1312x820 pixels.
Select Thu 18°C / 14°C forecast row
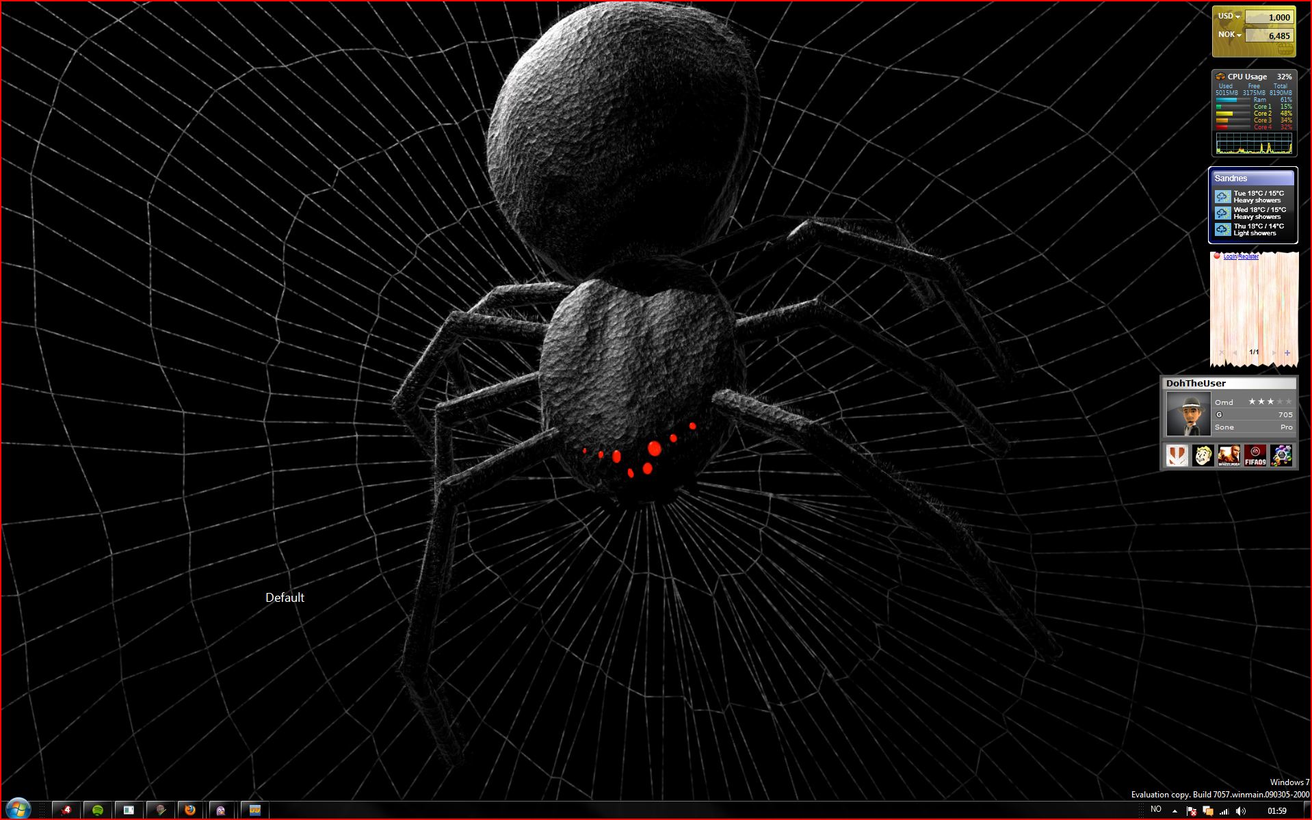tap(1253, 230)
